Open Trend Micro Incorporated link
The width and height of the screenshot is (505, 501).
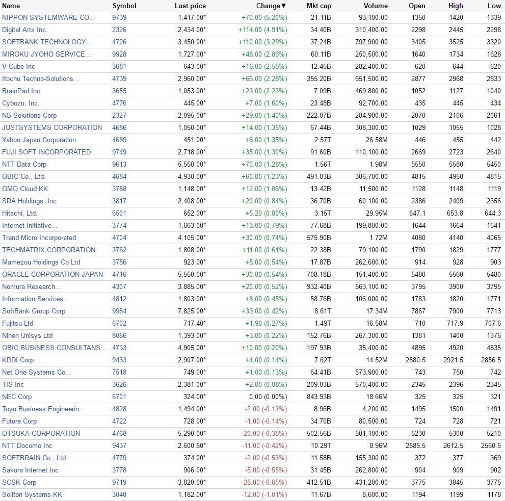(39, 238)
